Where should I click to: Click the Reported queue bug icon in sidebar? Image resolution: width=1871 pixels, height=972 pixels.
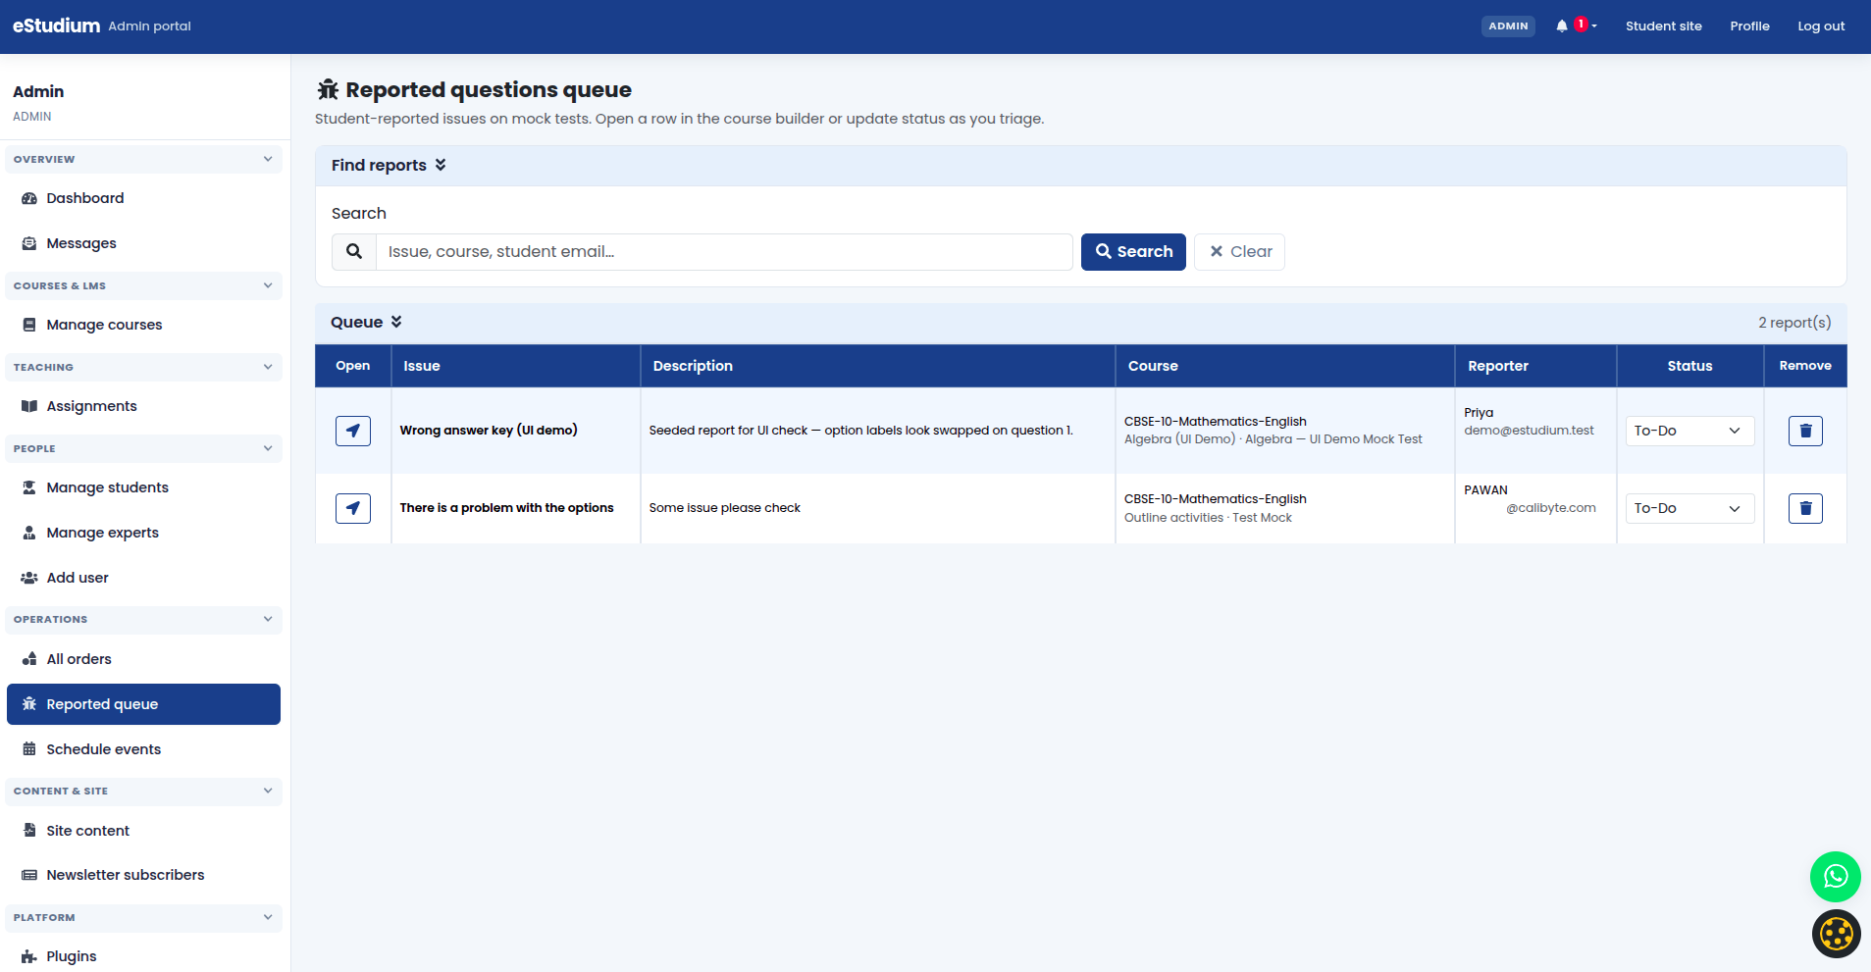coord(29,704)
